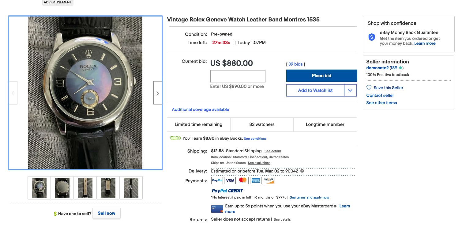Click the next image arrow on photo
This screenshot has width=466, height=235.
click(158, 93)
